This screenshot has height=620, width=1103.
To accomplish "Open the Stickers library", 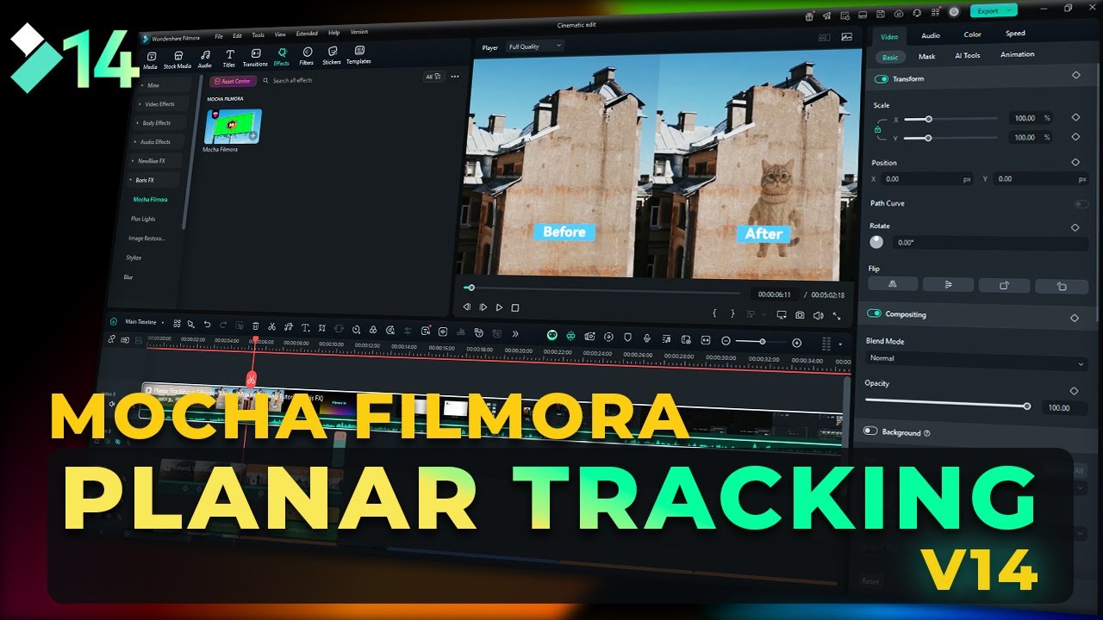I will [x=333, y=55].
